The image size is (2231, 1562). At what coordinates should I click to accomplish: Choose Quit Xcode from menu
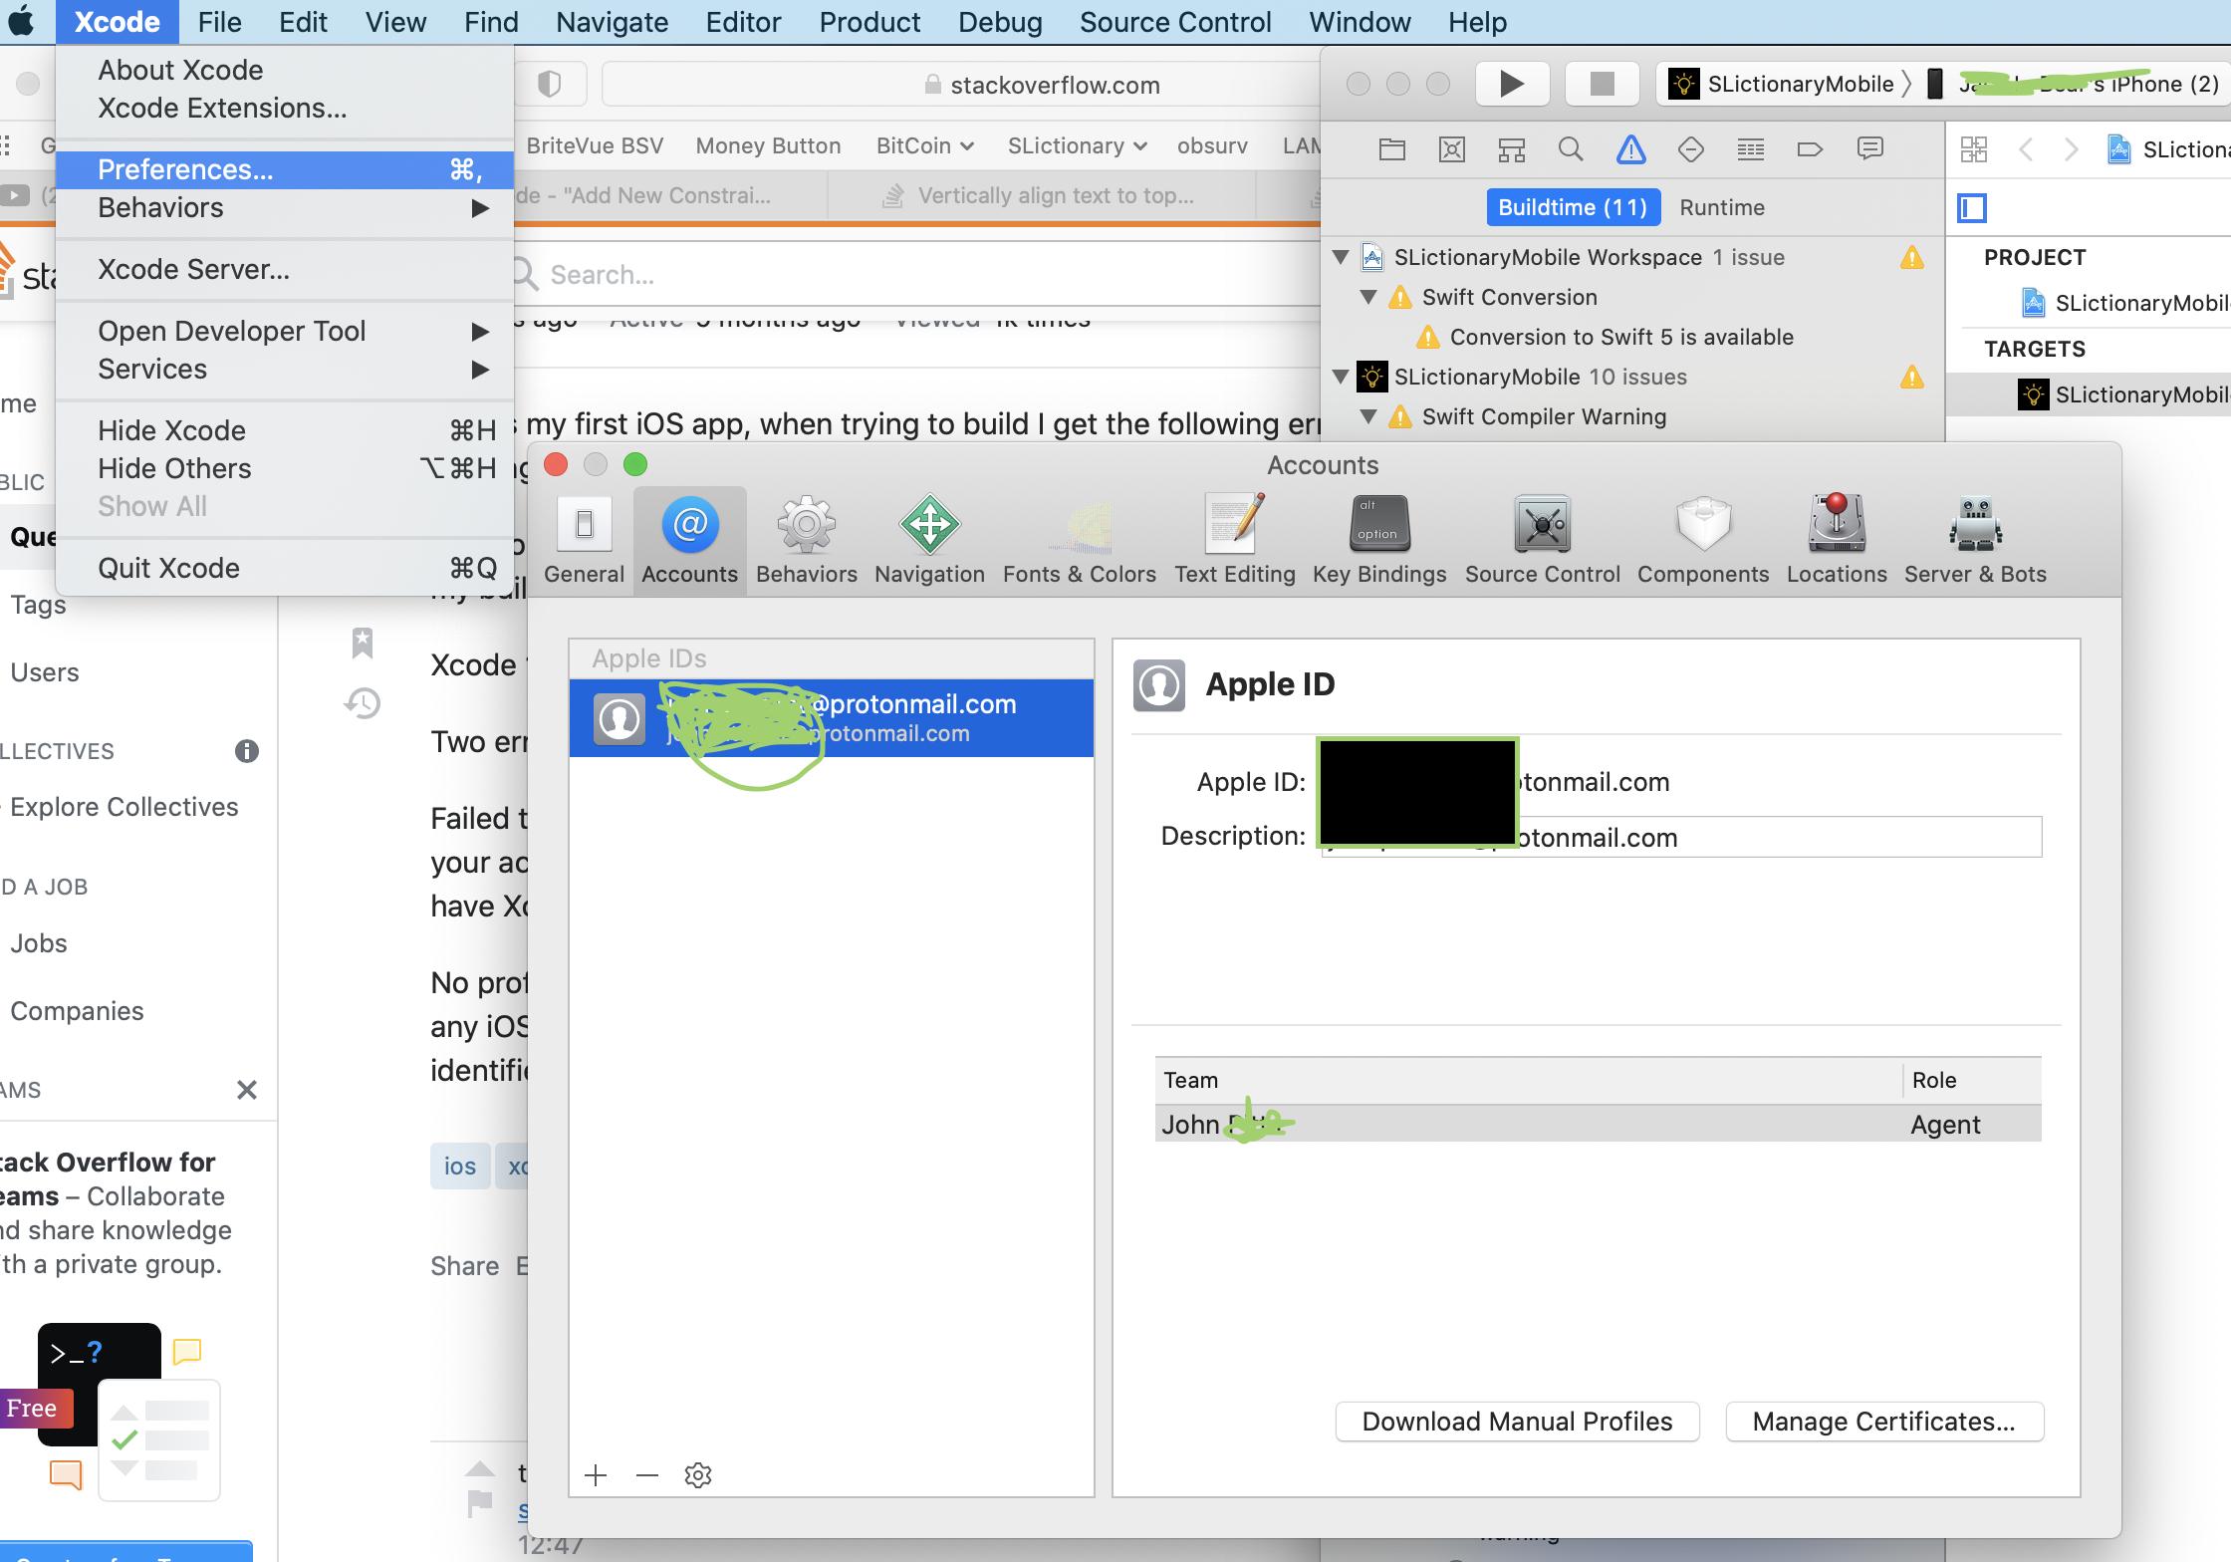tap(285, 568)
